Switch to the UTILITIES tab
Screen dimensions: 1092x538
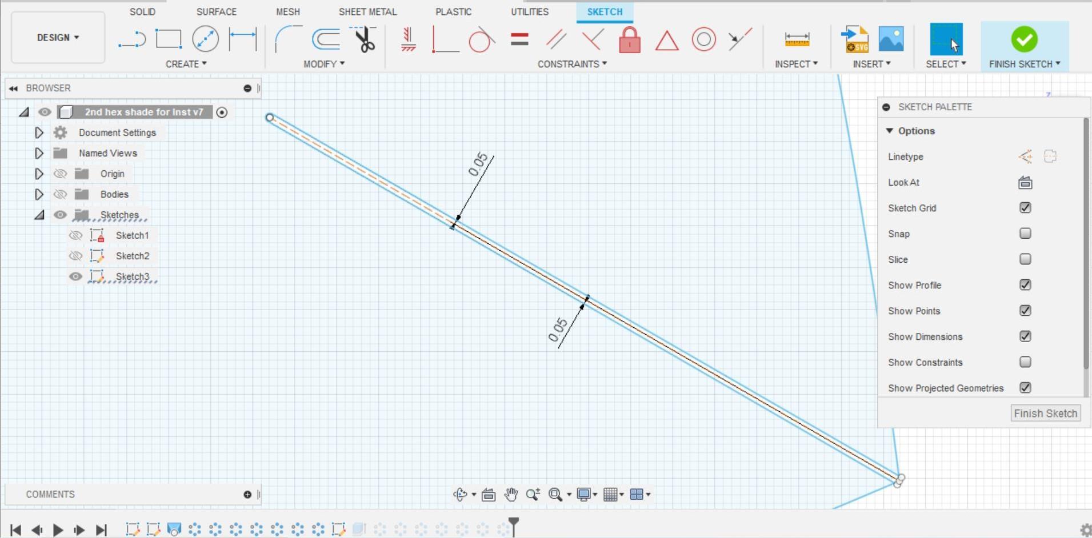pos(529,11)
